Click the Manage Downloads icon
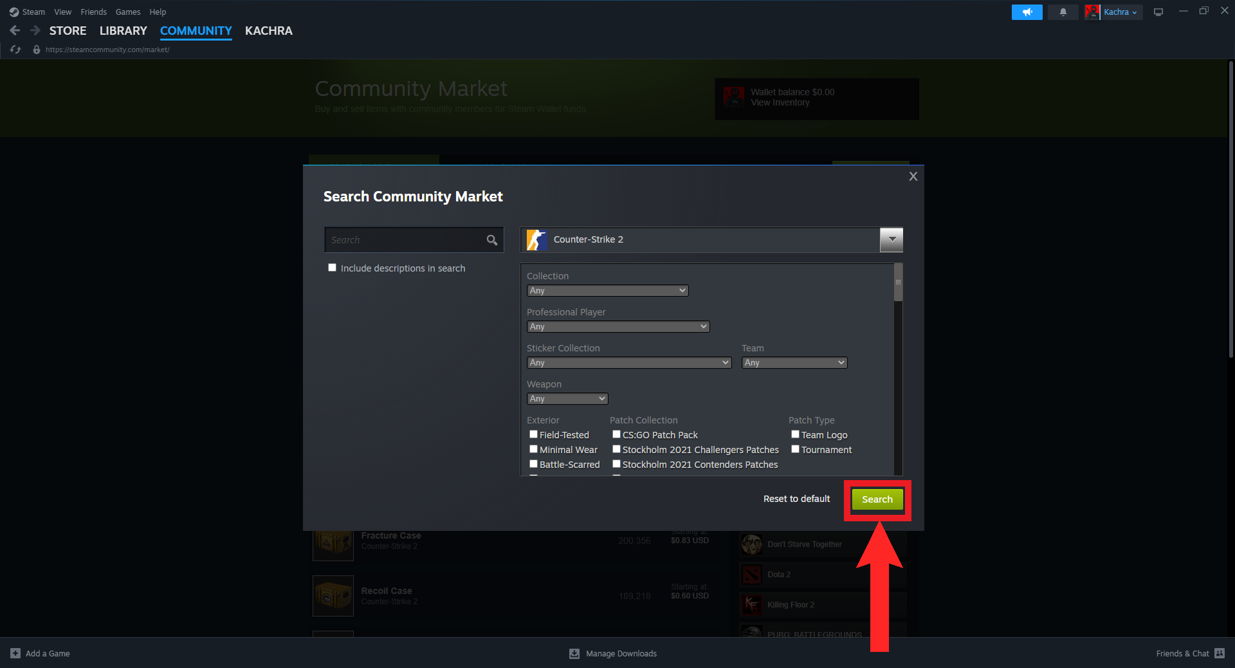This screenshot has height=668, width=1235. 574,653
